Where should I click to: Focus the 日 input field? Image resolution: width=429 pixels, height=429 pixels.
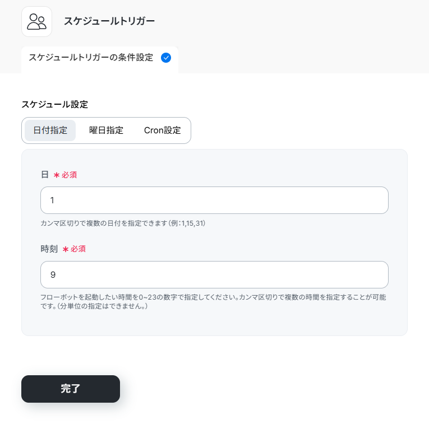click(214, 200)
